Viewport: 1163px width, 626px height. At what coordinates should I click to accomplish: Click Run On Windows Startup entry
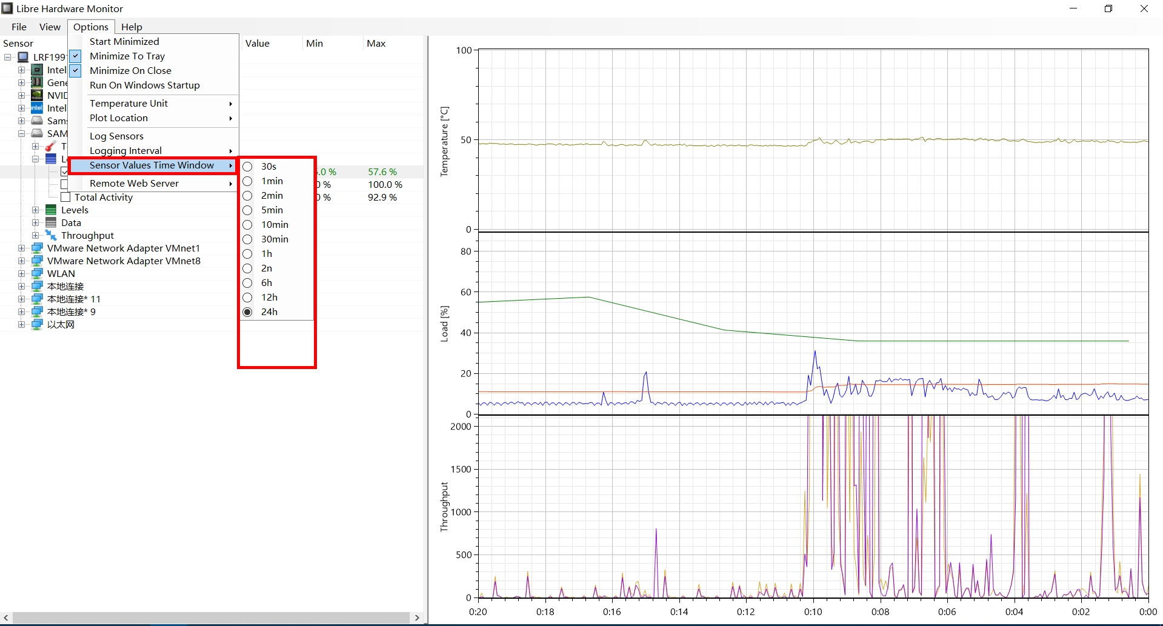tap(153, 85)
